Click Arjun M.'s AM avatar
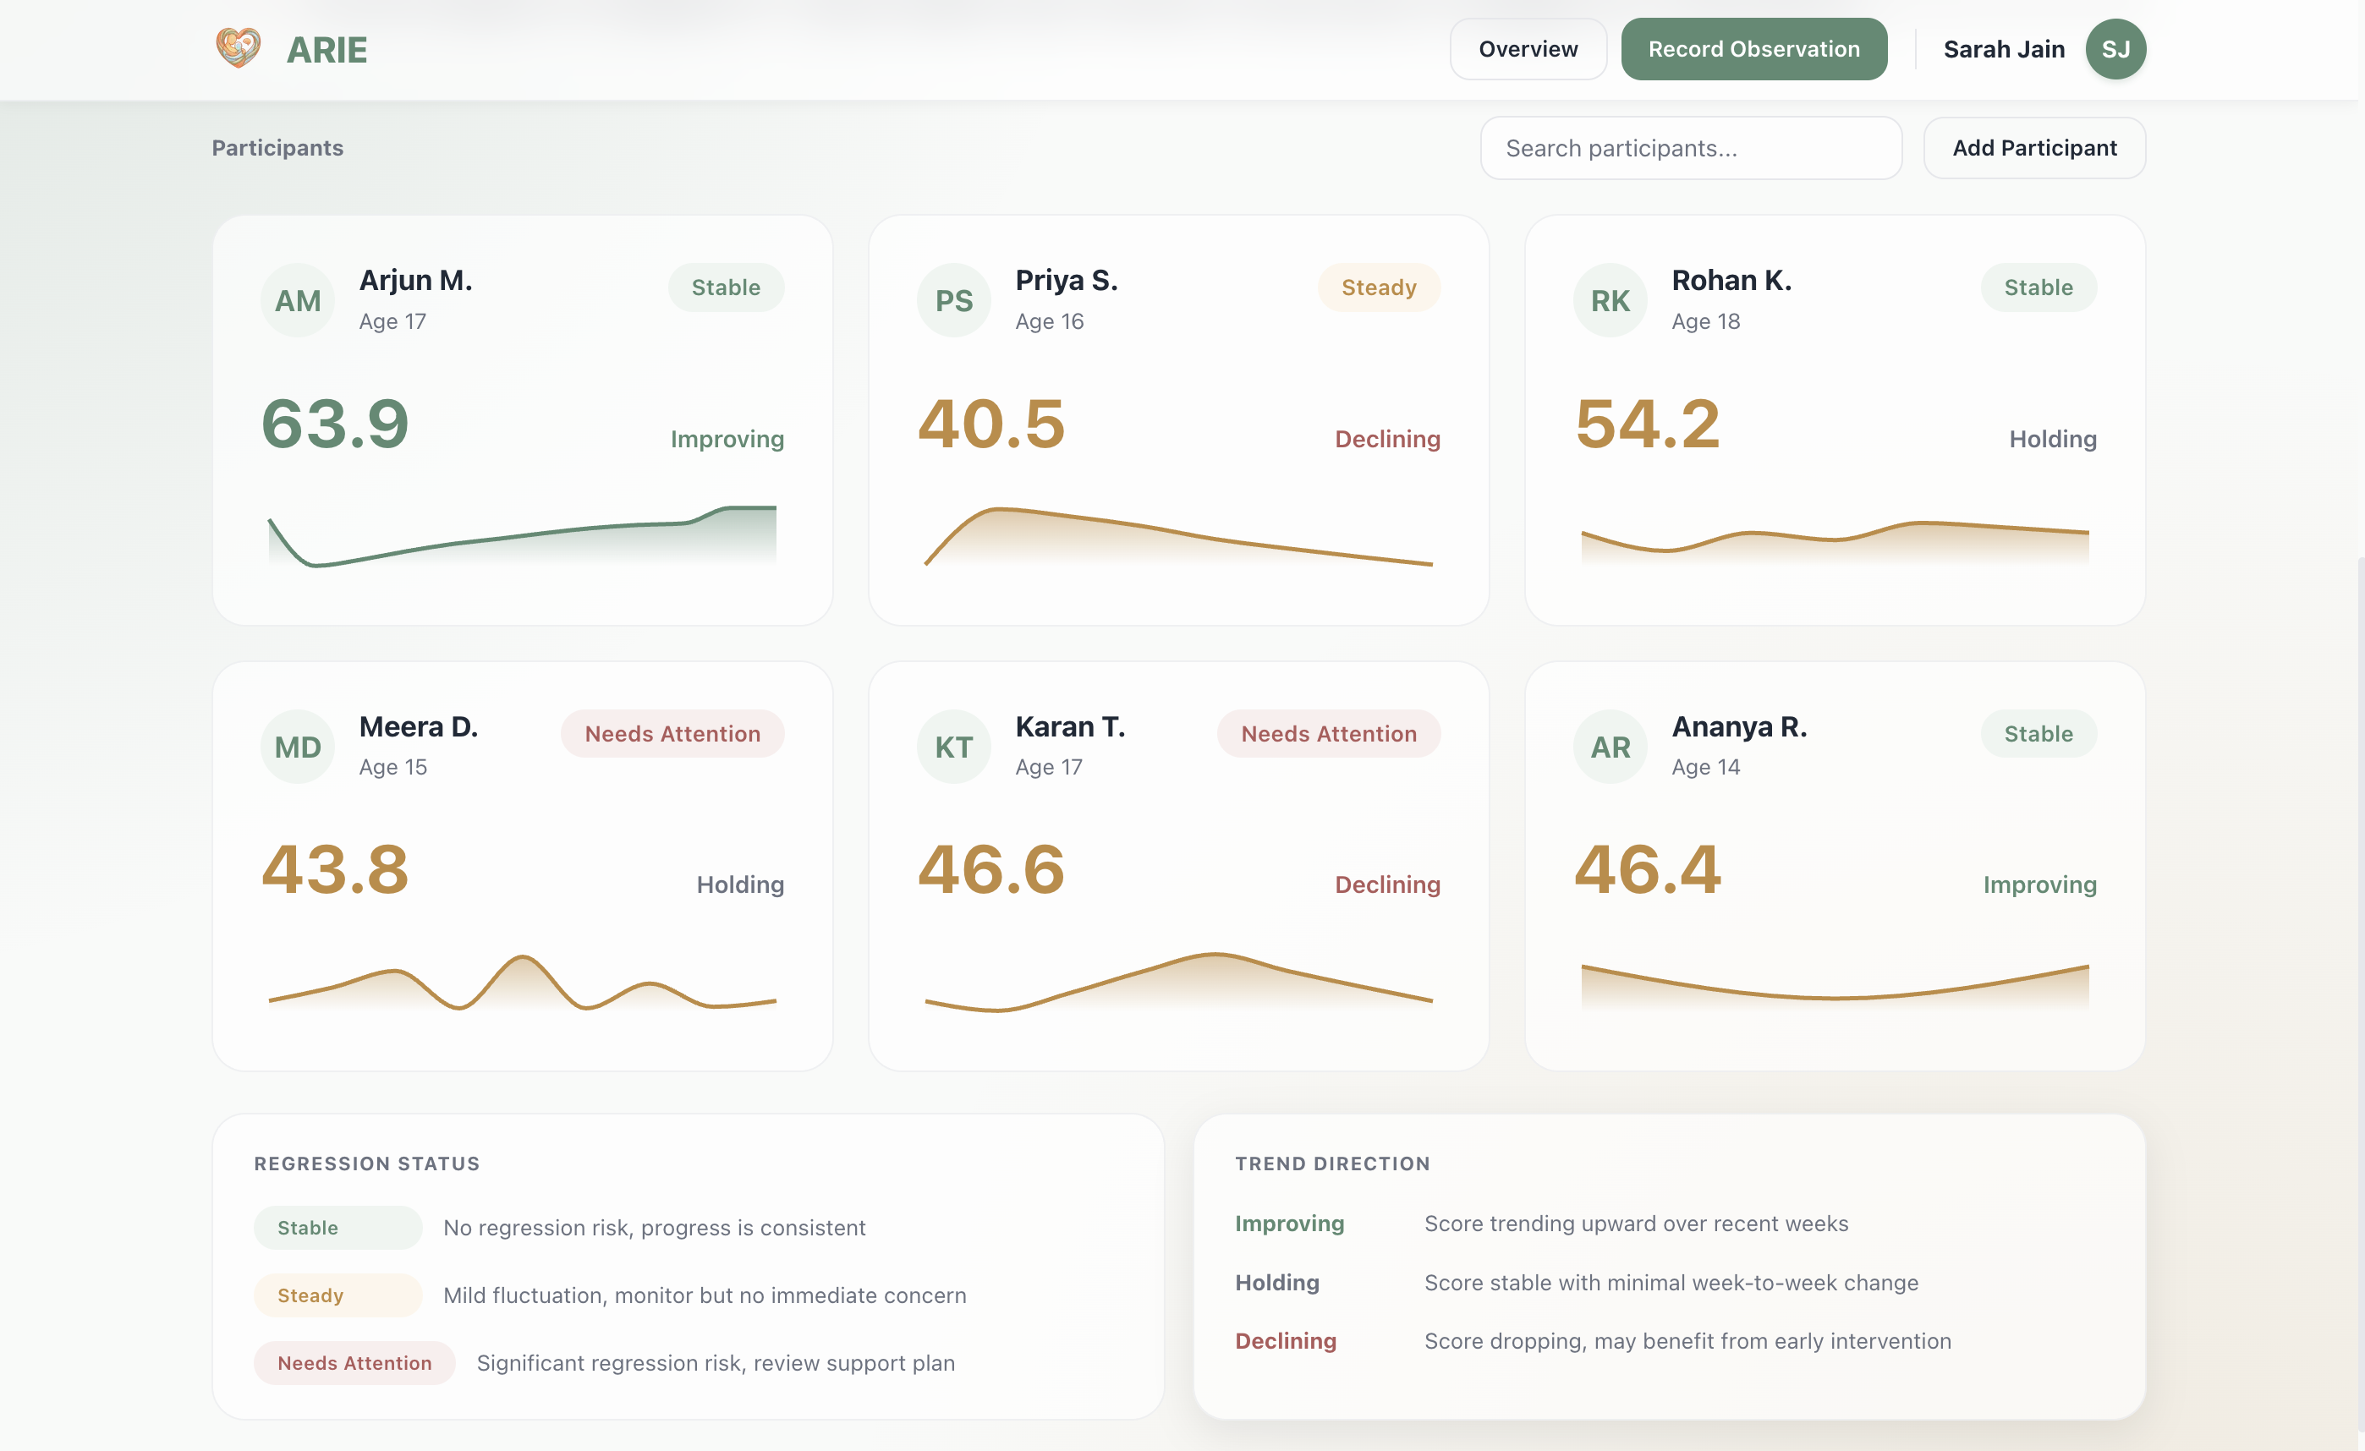Image resolution: width=2365 pixels, height=1451 pixels. coord(298,300)
